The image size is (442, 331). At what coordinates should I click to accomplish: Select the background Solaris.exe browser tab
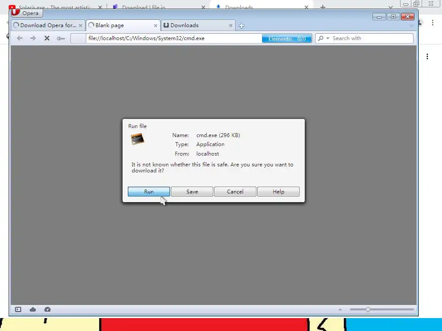coord(55,7)
